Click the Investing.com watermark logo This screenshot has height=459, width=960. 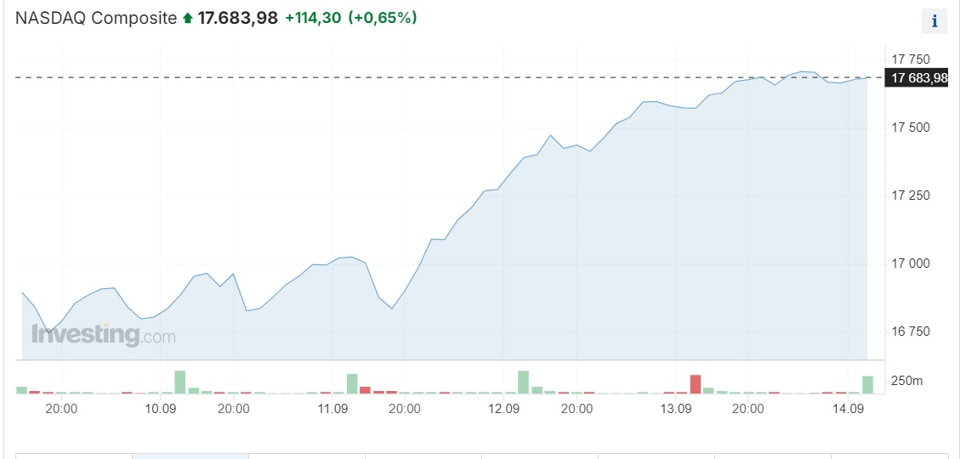[x=103, y=334]
